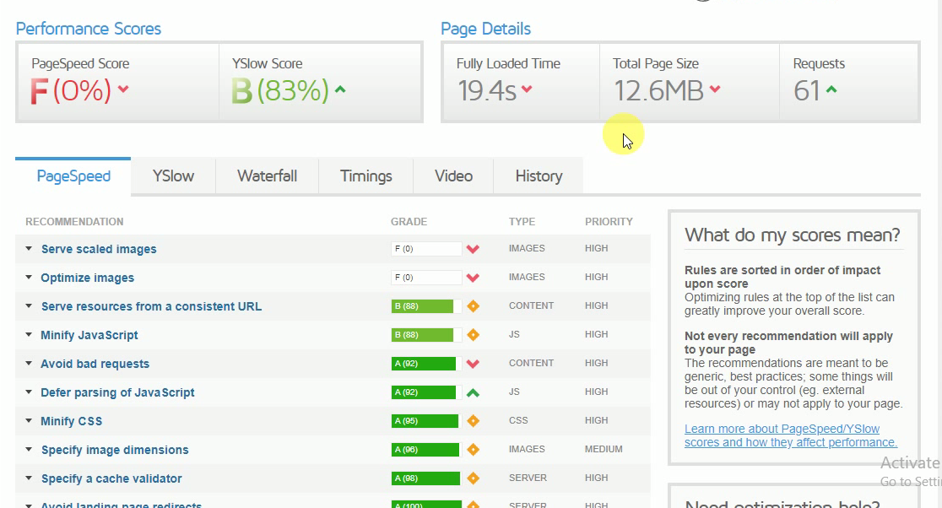Click the diamond icon beside Specify image dimensions

pos(473,450)
